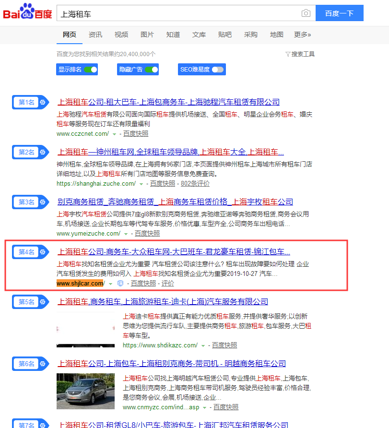This screenshot has height=428, width=389.
Task: Select the 网页 tab
Action: (69, 35)
